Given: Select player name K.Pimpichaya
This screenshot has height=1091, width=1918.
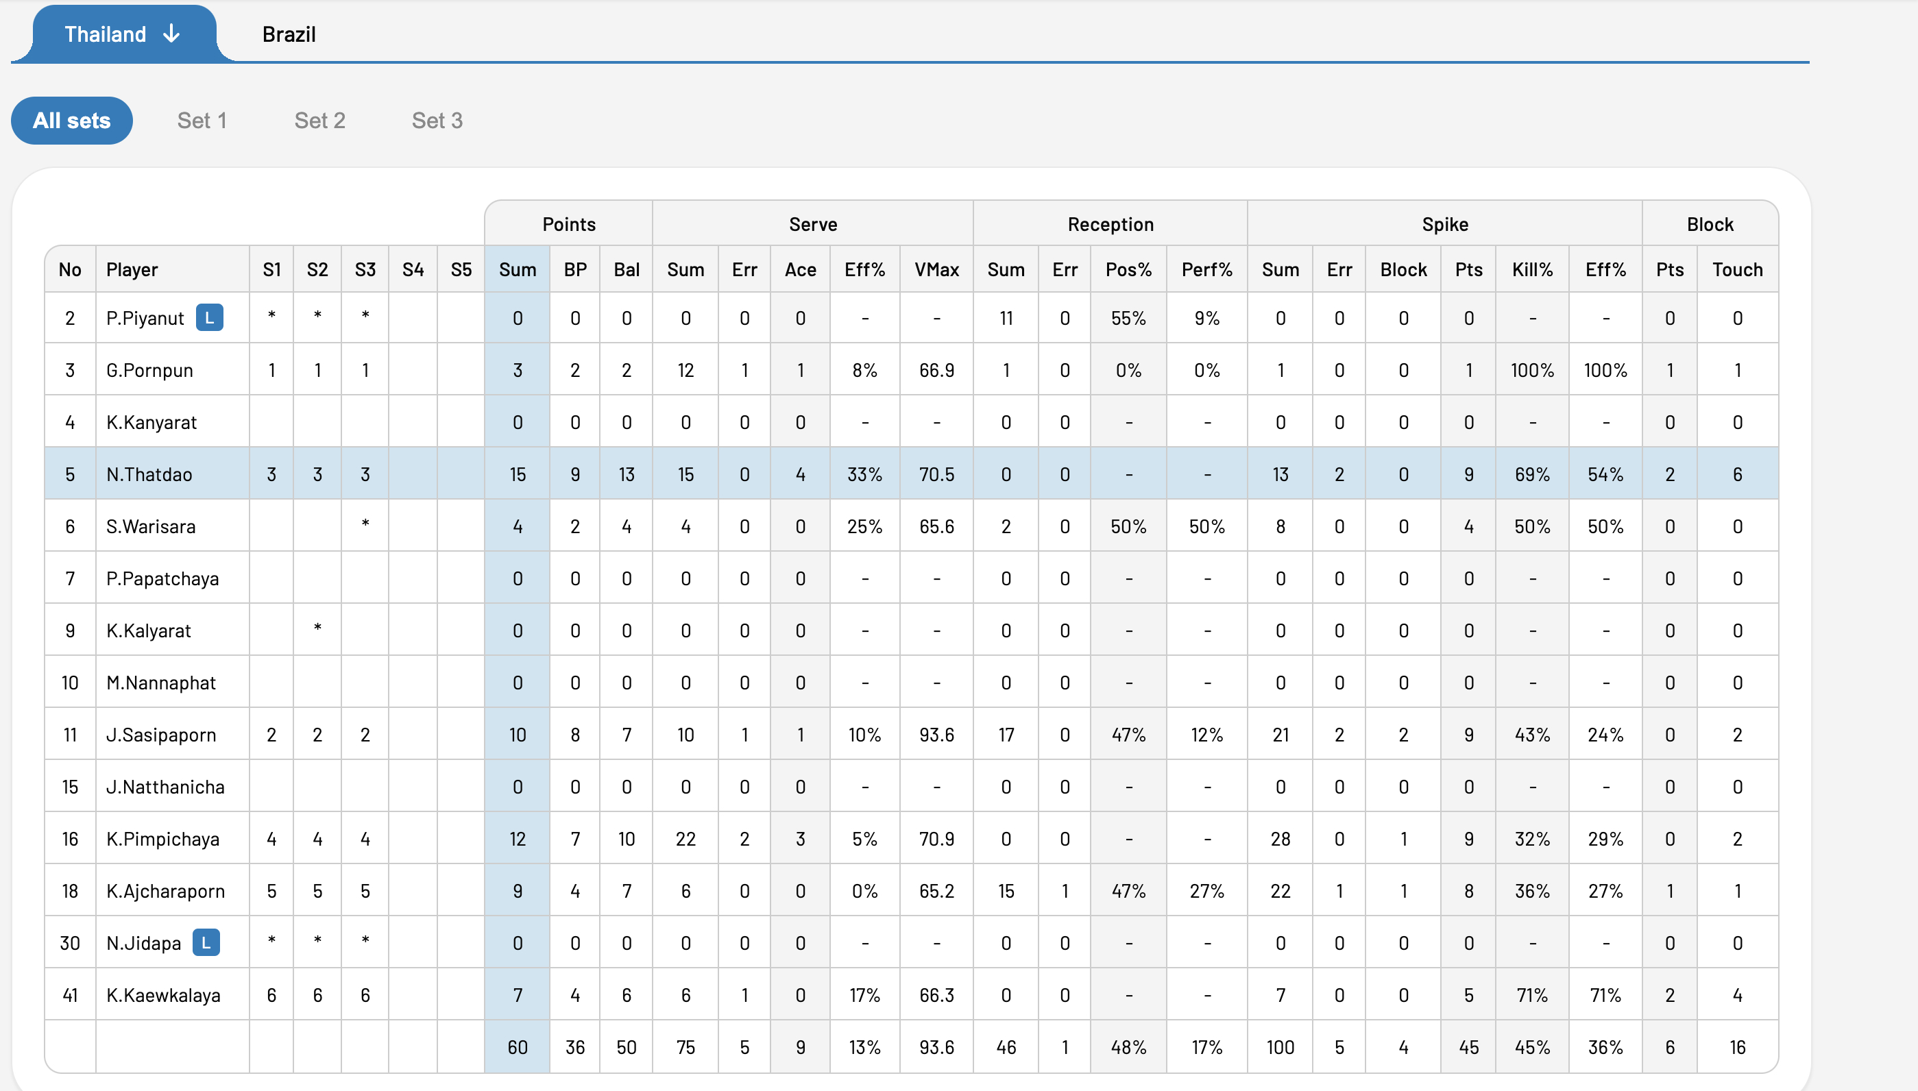Looking at the screenshot, I should point(162,839).
